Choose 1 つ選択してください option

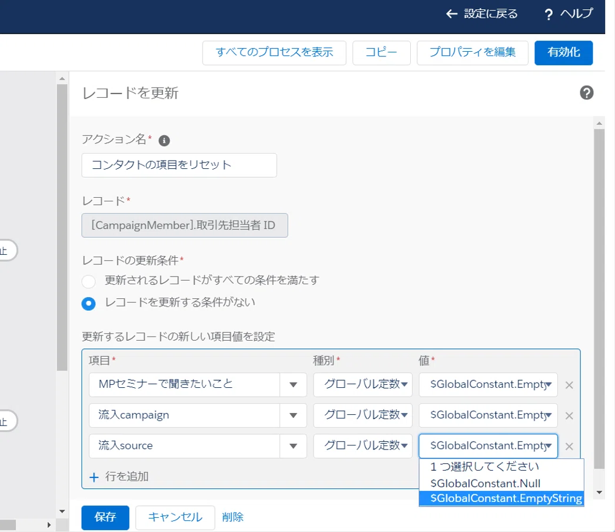(x=501, y=467)
